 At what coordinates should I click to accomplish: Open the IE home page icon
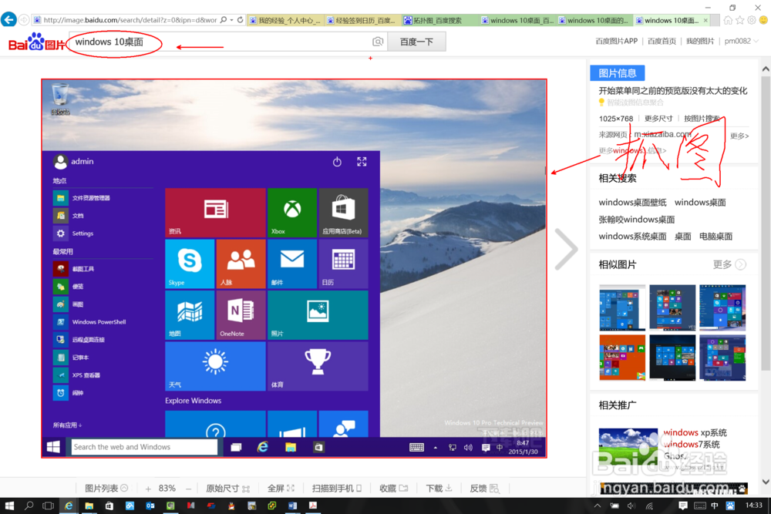[729, 20]
